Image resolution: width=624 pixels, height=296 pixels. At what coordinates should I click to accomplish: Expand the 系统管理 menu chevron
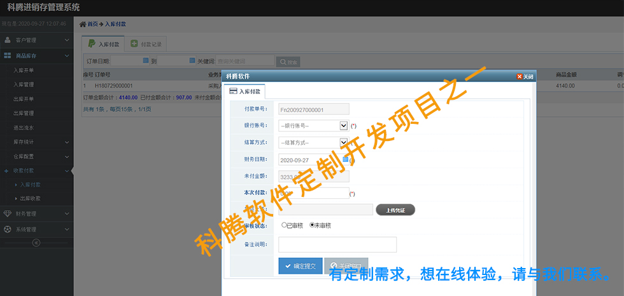(67, 229)
